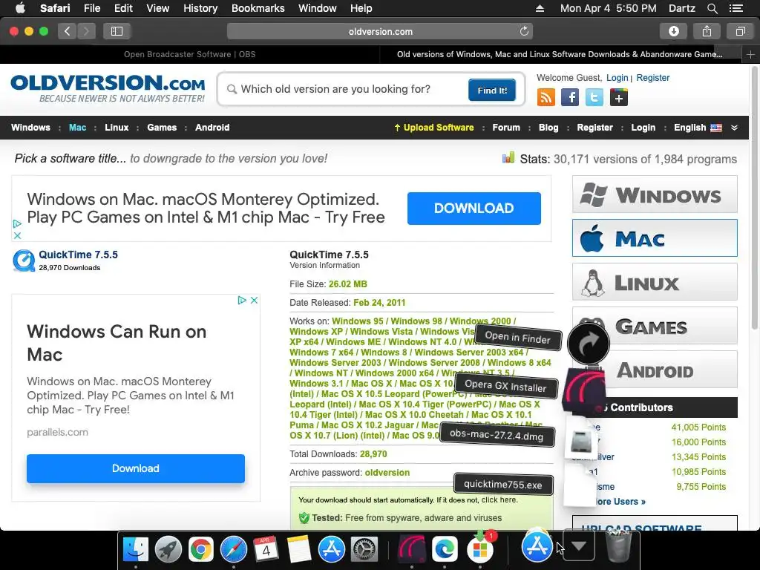
Task: Open Notes from the dock
Action: [x=298, y=548]
